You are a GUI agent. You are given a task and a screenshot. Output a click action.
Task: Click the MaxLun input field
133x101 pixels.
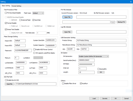coord(17,58)
